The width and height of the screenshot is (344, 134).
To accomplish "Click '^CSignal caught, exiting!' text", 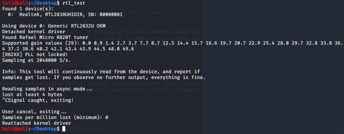I will click(x=38, y=100).
